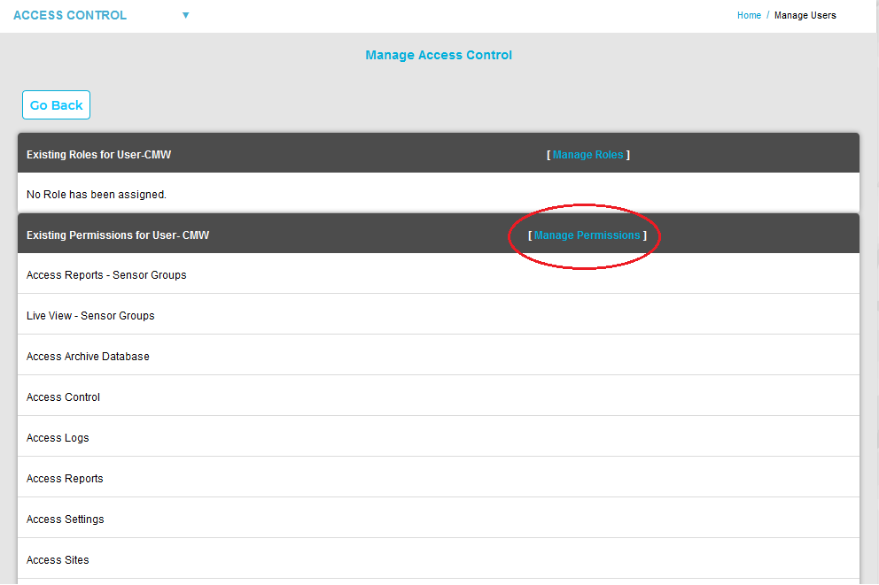Open the Manage Roles link
This screenshot has width=879, height=585.
(x=588, y=155)
